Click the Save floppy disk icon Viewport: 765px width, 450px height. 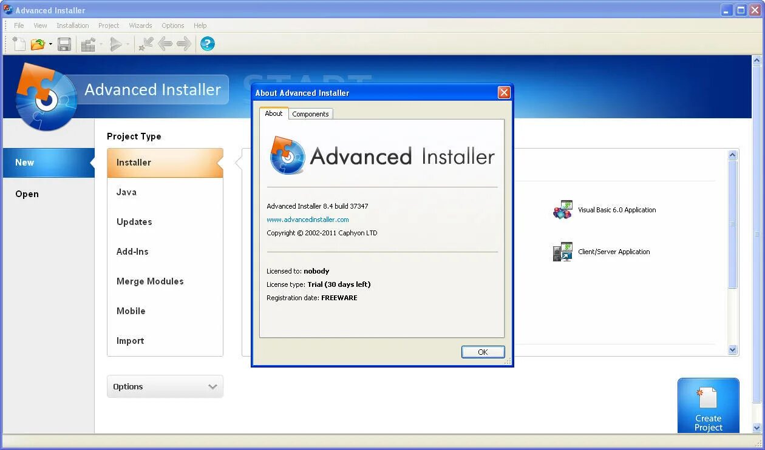point(64,44)
